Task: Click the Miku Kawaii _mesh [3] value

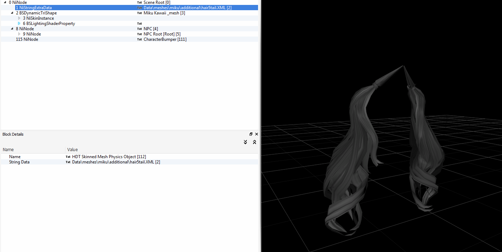Action: (164, 13)
